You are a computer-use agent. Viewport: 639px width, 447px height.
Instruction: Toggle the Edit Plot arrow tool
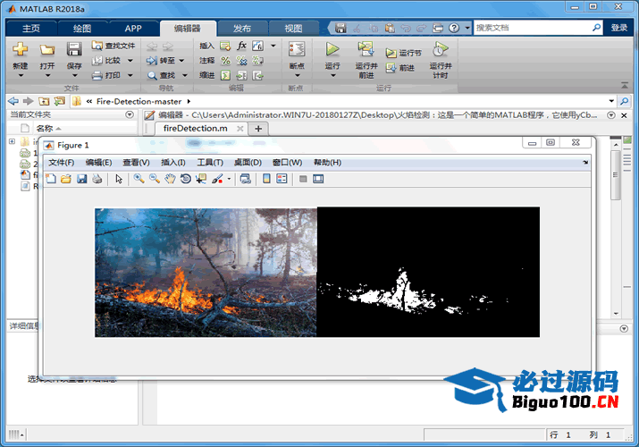119,179
